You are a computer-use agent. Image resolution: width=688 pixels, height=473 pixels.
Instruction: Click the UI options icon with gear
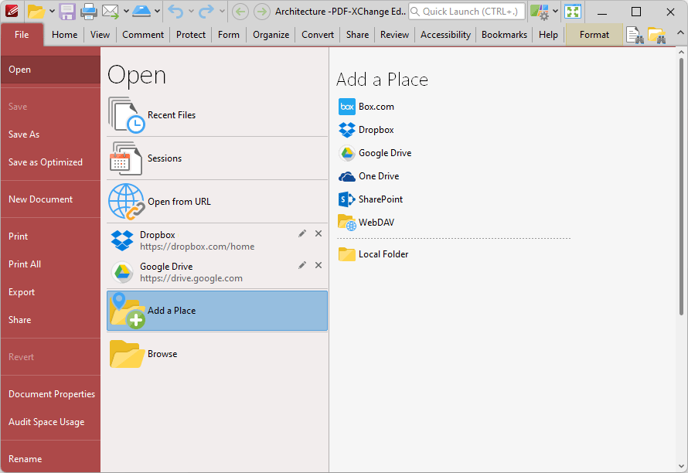point(539,12)
